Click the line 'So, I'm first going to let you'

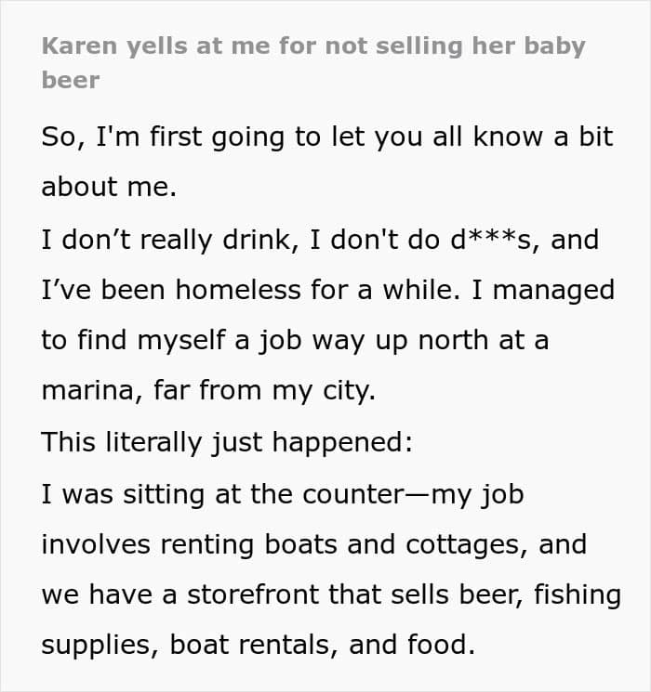[327, 137]
